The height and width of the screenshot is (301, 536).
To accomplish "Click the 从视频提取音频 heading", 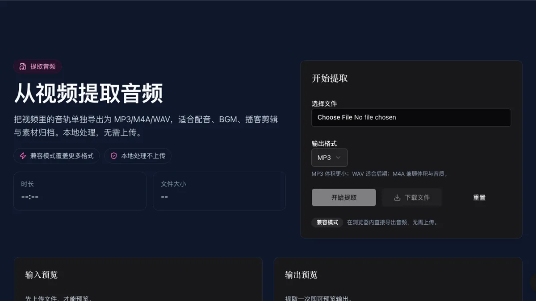I will [88, 93].
